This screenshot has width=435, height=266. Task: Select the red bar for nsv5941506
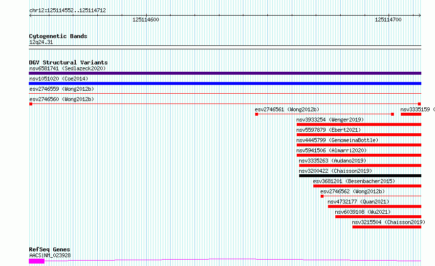359,155
